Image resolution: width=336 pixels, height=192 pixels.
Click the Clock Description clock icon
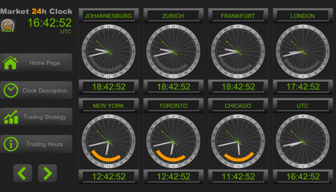[x=11, y=90]
